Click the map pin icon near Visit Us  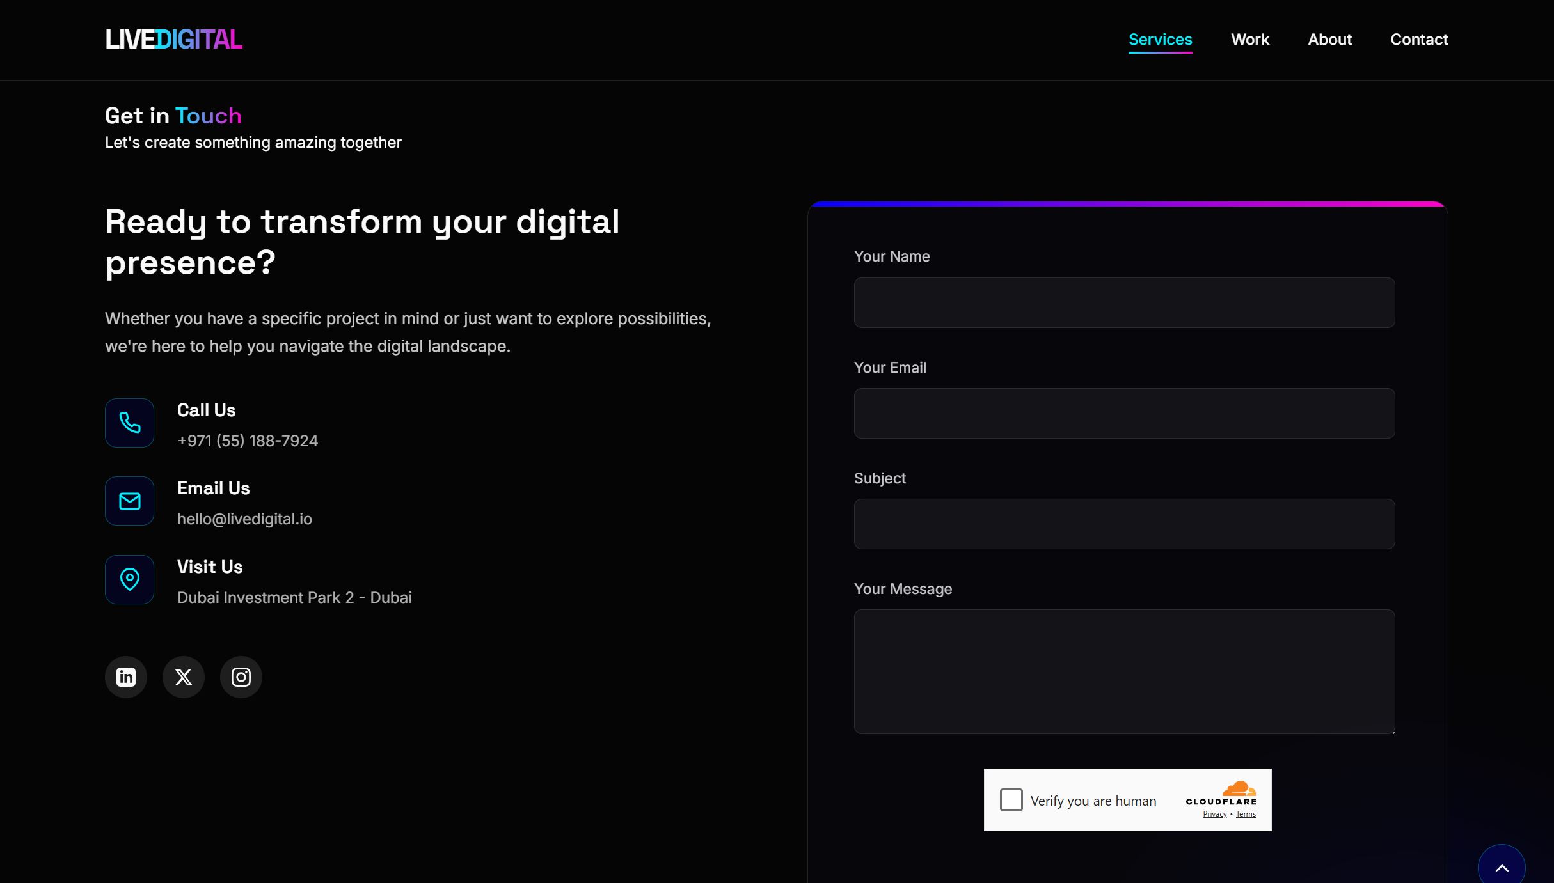coord(129,579)
